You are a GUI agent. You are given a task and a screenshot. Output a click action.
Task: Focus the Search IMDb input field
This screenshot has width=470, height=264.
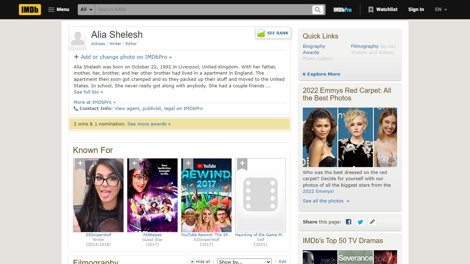click(203, 10)
